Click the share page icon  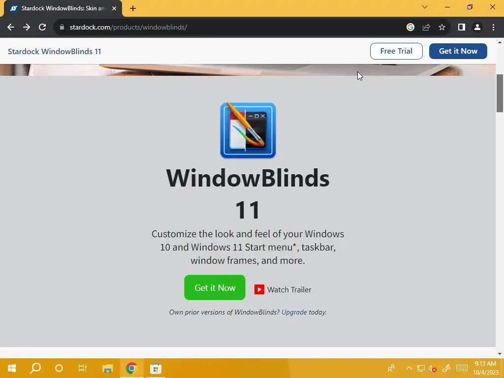(x=426, y=28)
